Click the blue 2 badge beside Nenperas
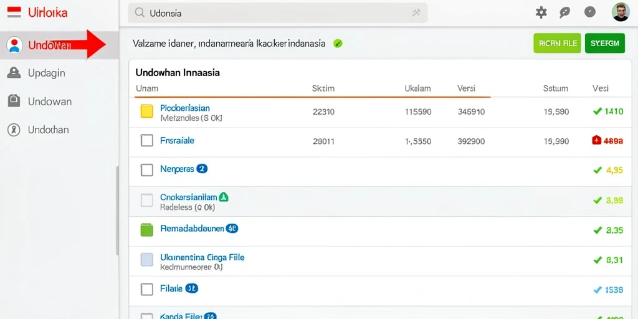638x319 pixels. 202,169
